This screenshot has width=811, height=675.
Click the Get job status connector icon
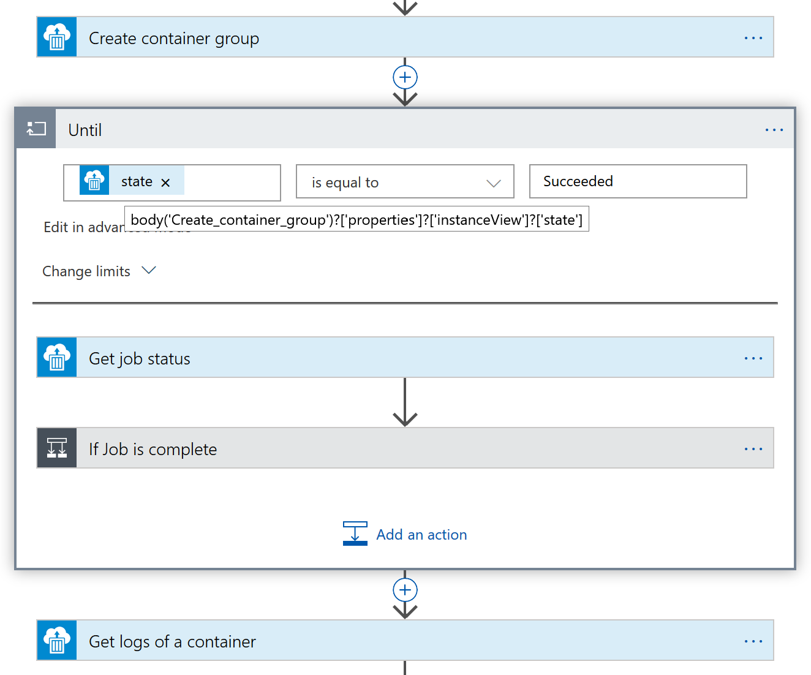(57, 358)
